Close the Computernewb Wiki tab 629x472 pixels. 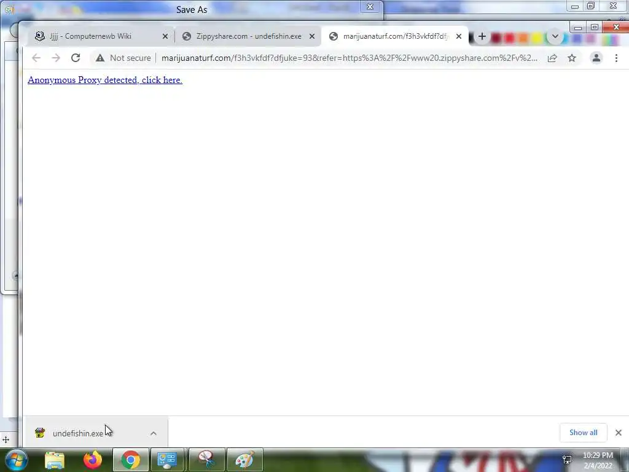[x=165, y=36]
